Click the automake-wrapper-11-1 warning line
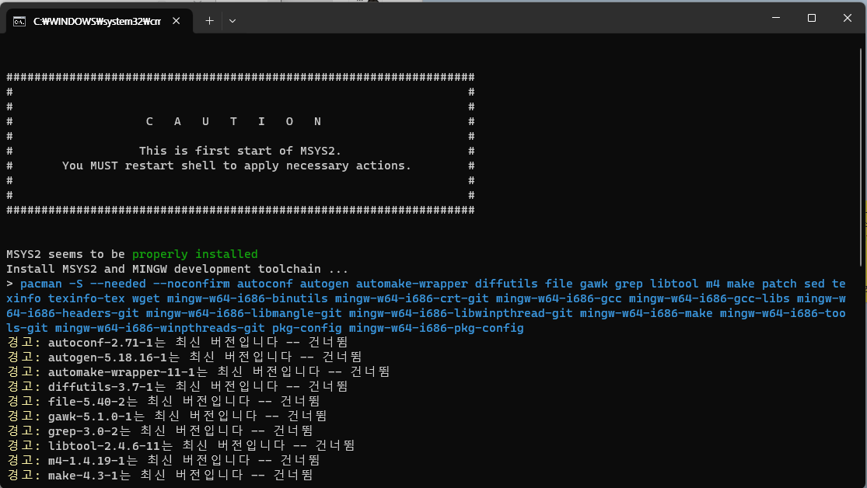This screenshot has height=488, width=867. point(198,372)
